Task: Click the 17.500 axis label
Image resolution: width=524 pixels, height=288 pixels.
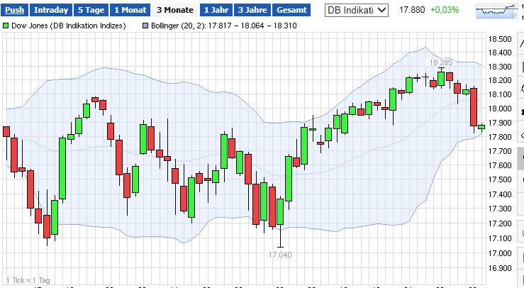Action: [500, 179]
